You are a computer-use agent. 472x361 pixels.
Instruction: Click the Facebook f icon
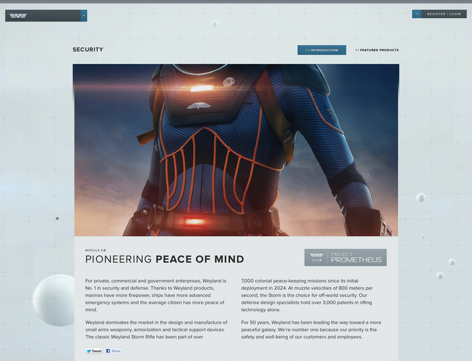(108, 351)
